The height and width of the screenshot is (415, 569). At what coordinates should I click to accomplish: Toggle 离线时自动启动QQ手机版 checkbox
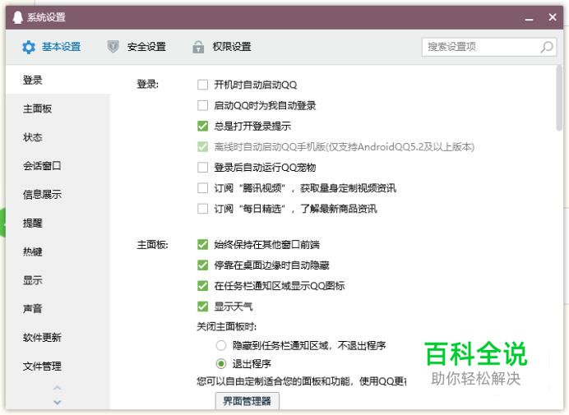click(x=202, y=147)
